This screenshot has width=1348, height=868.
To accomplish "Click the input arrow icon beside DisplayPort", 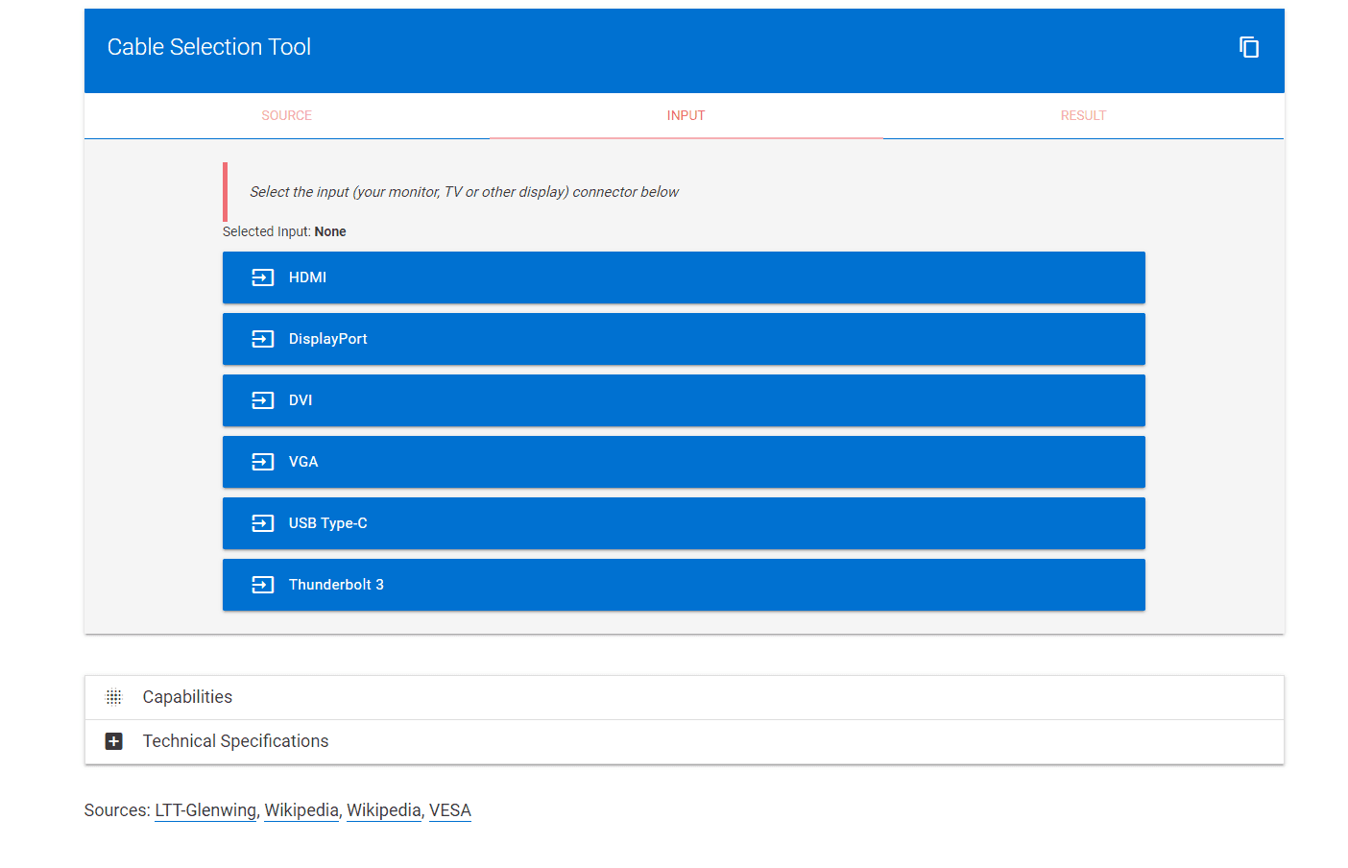I will coord(262,339).
